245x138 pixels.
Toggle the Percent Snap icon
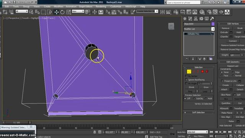point(120,12)
